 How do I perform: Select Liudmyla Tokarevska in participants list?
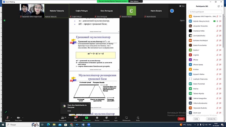tap(205, 79)
